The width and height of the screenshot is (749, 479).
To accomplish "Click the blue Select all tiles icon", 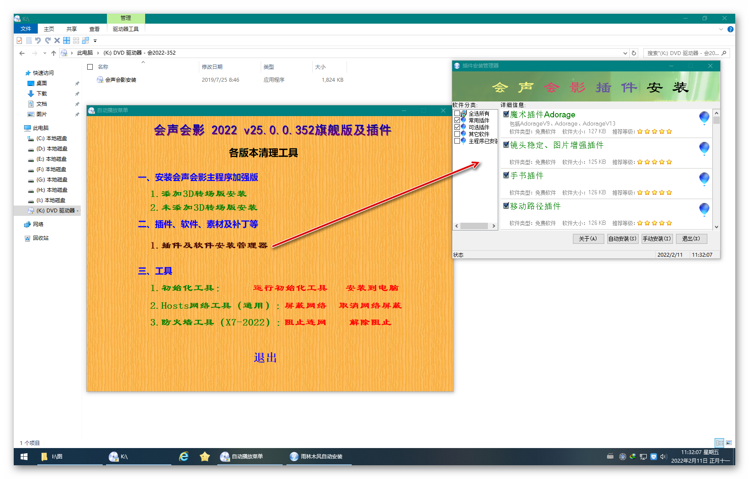I will point(67,40).
